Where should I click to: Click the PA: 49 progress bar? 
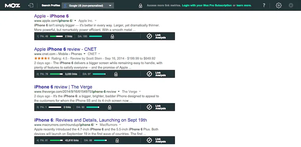pyautogui.click(x=56, y=36)
